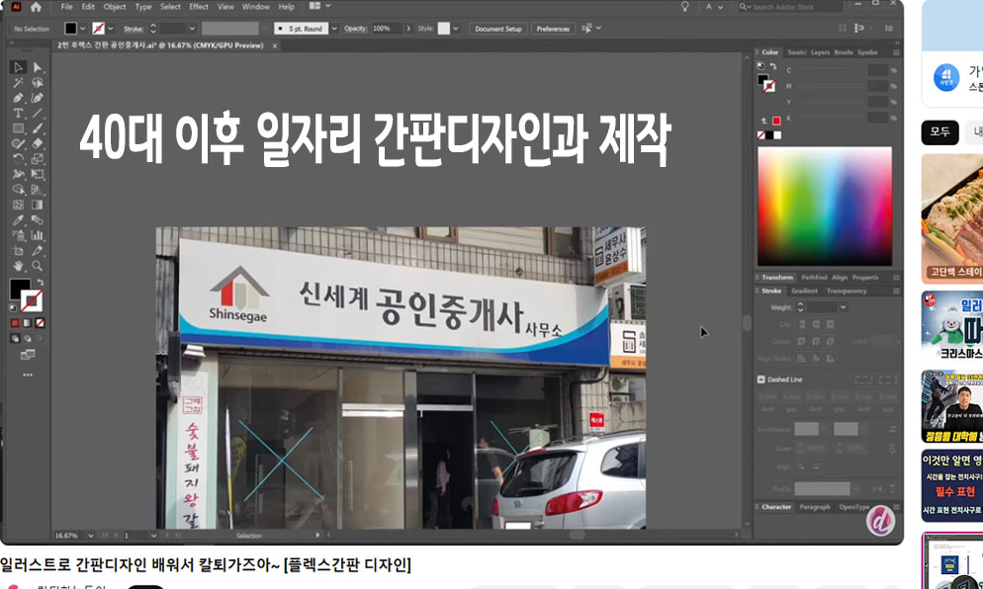983x589 pixels.
Task: Choose the Line Segment tool
Action: pyautogui.click(x=38, y=114)
